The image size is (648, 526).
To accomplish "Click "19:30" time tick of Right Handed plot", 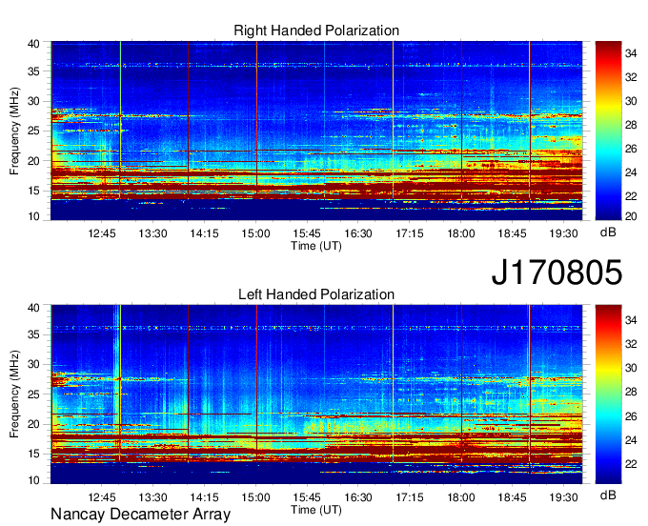I will [x=564, y=233].
